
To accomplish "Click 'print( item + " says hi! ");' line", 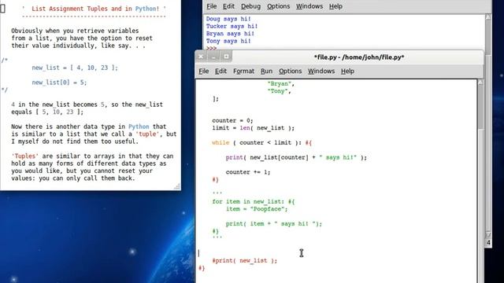I will point(273,223).
